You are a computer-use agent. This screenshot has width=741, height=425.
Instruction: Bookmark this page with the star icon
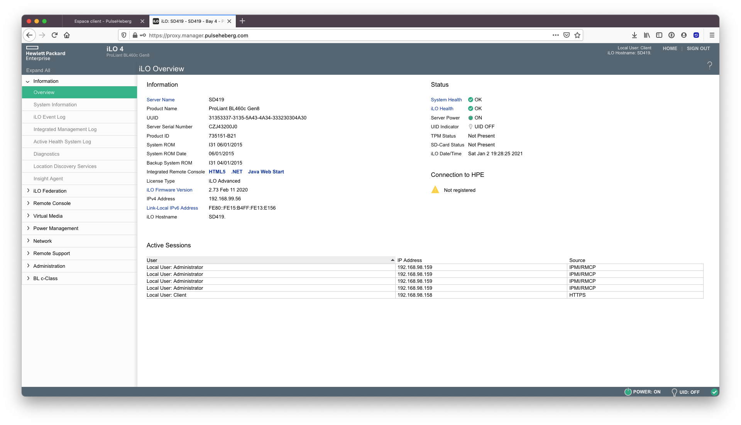tap(577, 35)
